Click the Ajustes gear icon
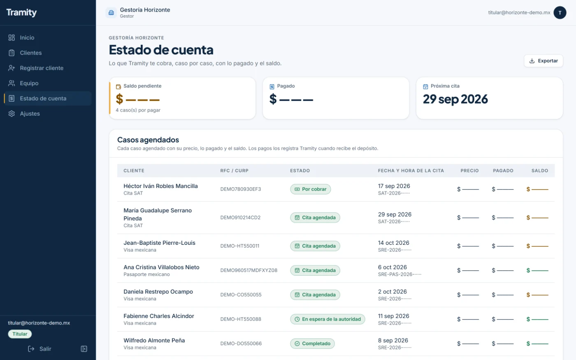This screenshot has height=360, width=576. pyautogui.click(x=12, y=114)
